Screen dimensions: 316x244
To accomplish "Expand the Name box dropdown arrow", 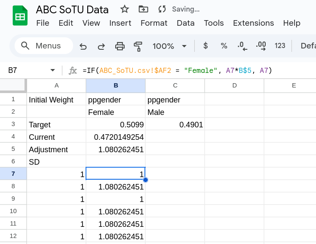I will pos(52,70).
